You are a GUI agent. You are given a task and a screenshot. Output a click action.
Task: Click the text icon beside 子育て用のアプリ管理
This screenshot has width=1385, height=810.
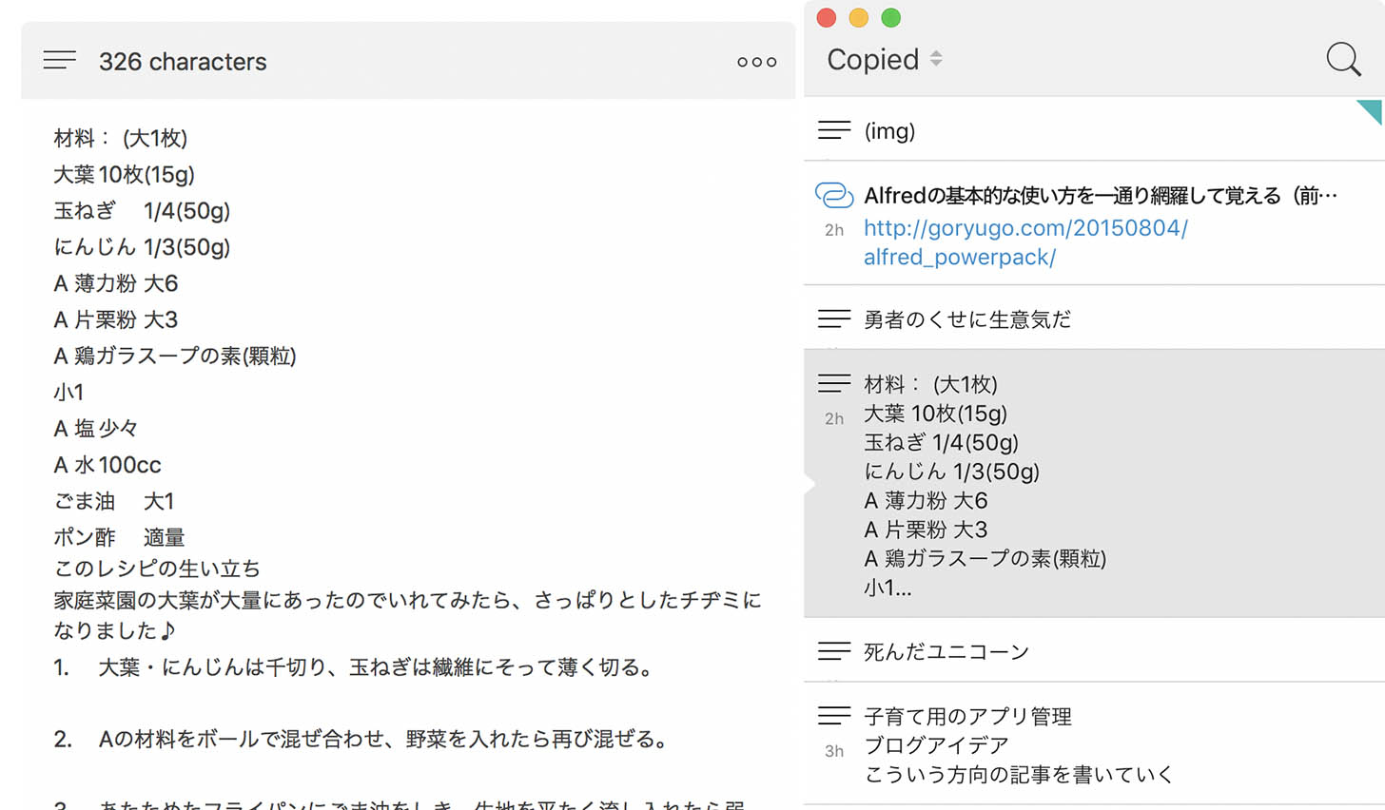click(x=833, y=715)
